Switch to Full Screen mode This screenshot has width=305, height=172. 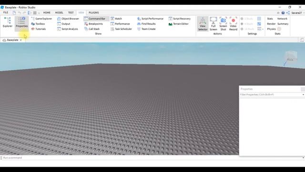(x=213, y=24)
